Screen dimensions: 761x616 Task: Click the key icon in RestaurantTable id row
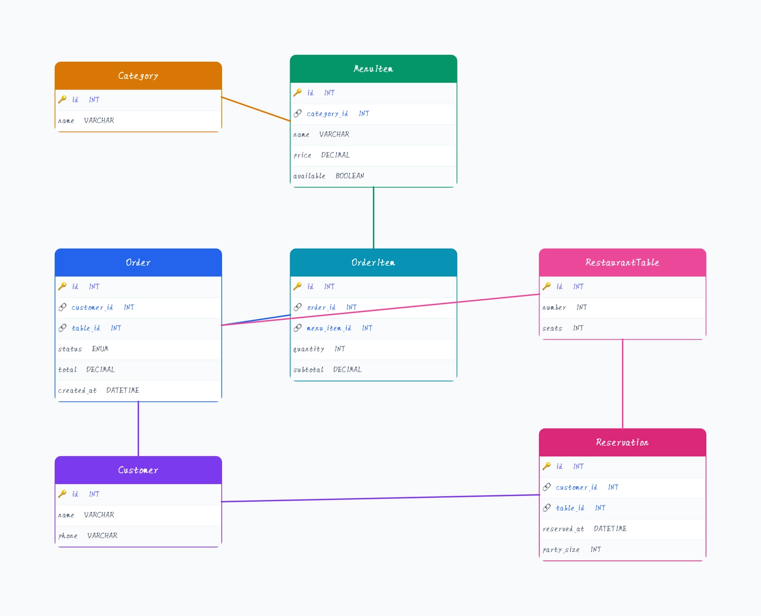click(x=546, y=286)
